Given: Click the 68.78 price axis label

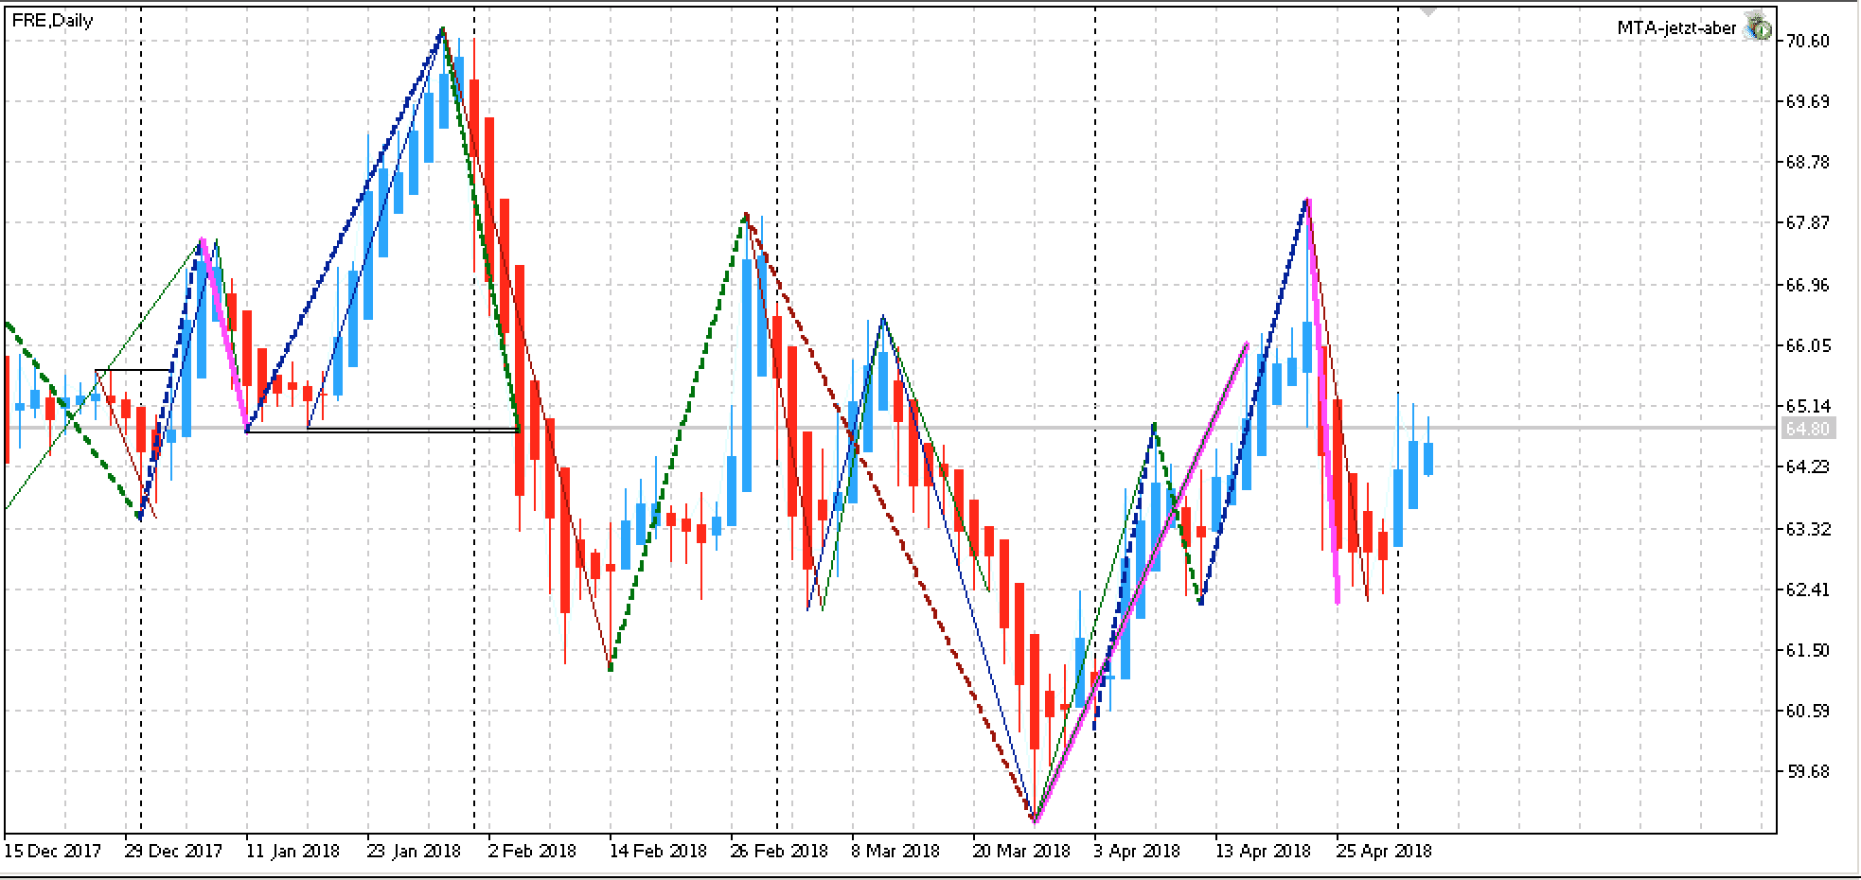Looking at the screenshot, I should (x=1807, y=162).
